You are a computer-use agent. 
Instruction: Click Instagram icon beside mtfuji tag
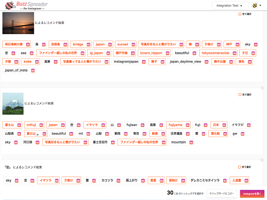point(41,125)
